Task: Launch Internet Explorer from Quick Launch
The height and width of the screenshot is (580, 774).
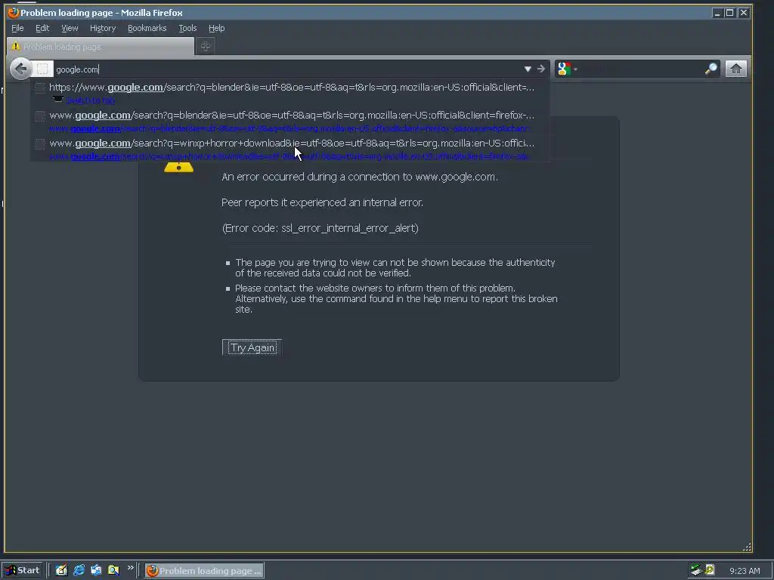Action: (79, 570)
